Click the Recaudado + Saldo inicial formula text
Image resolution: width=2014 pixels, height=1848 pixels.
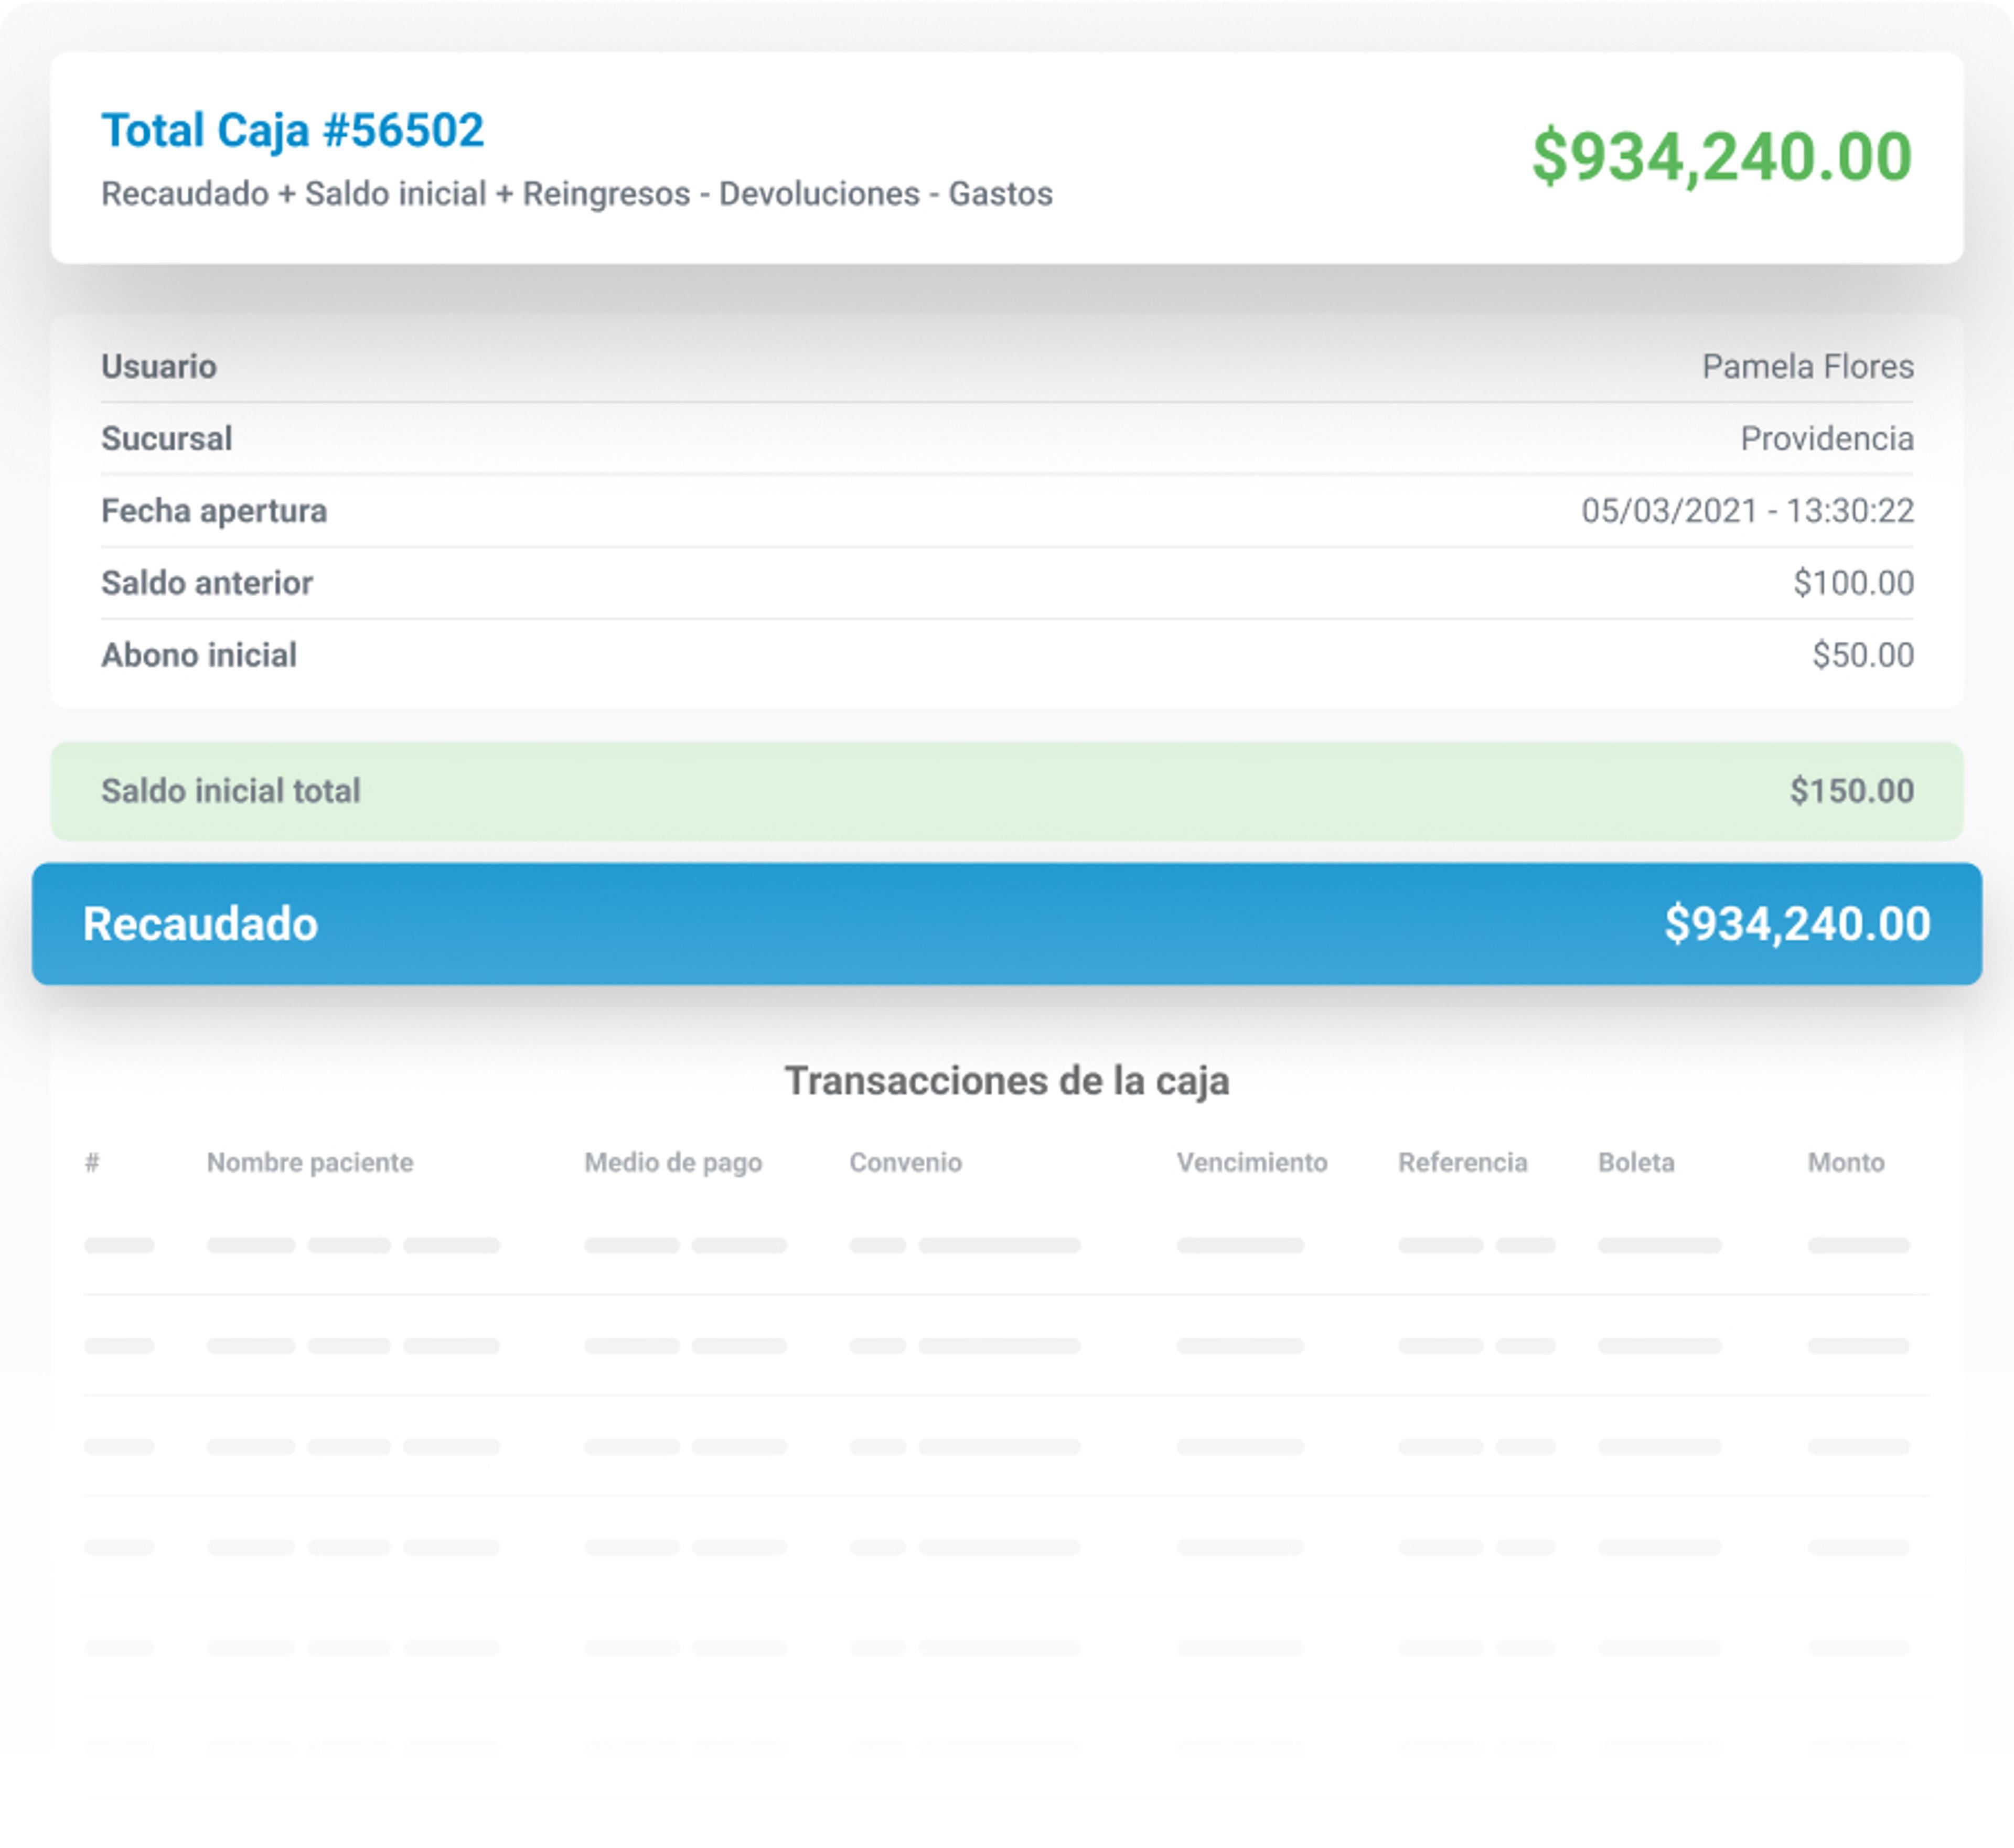coord(577,194)
